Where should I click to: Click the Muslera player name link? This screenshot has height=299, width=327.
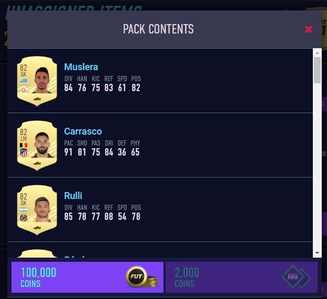point(81,67)
